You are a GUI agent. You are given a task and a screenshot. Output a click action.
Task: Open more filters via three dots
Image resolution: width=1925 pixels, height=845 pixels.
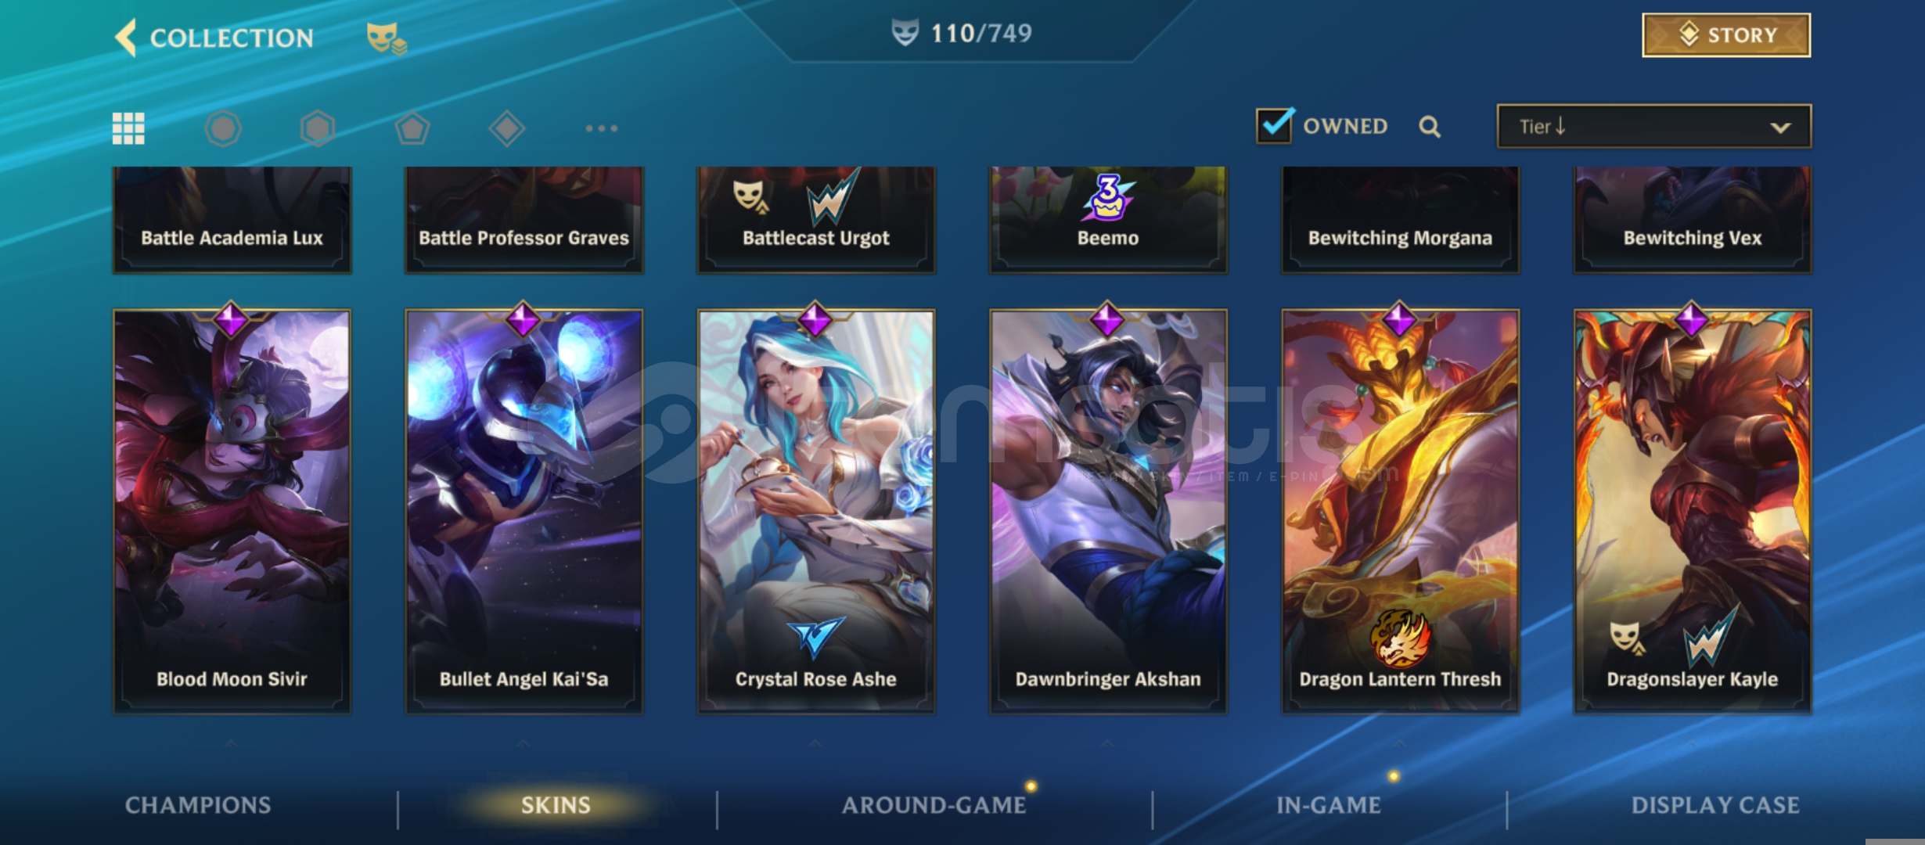(x=602, y=128)
